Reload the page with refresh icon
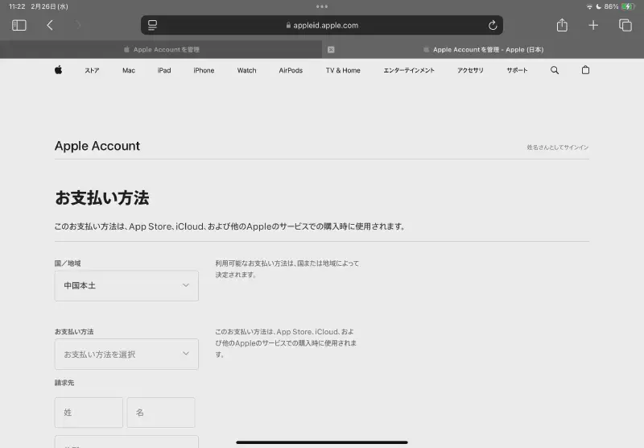 point(493,25)
